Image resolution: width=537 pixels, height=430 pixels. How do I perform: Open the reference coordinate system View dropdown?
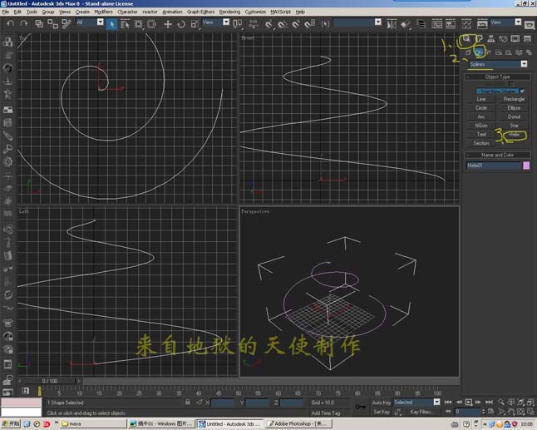[x=216, y=22]
